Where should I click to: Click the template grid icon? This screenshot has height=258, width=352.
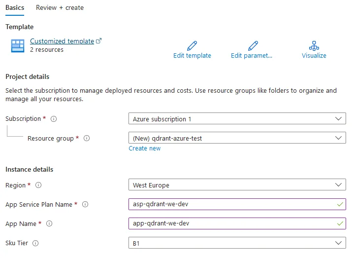(18, 46)
